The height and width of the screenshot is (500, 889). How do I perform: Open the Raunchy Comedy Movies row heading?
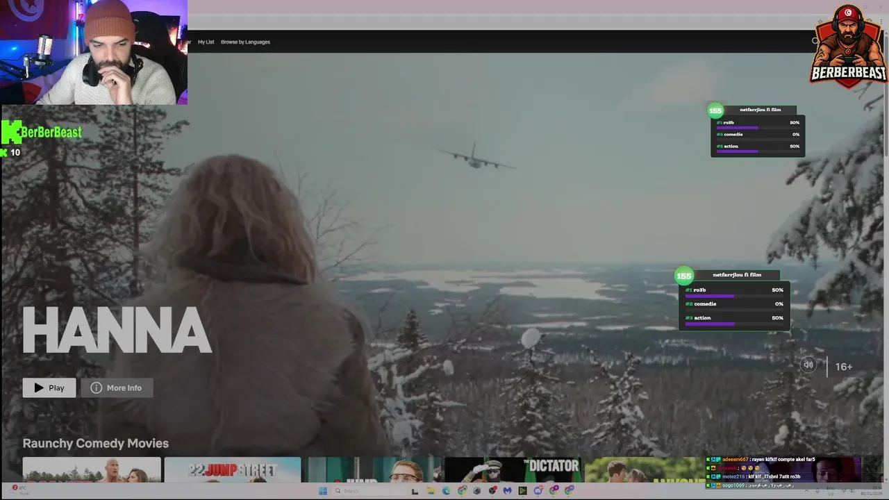96,443
